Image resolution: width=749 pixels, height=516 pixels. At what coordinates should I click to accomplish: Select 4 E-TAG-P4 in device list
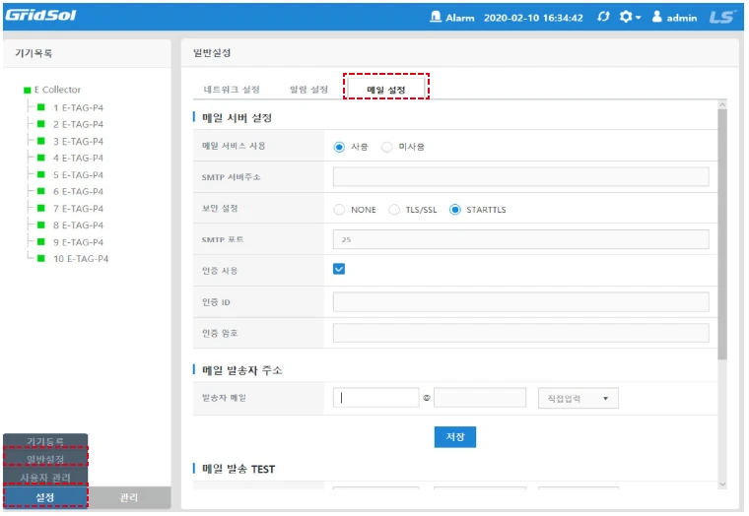[78, 158]
